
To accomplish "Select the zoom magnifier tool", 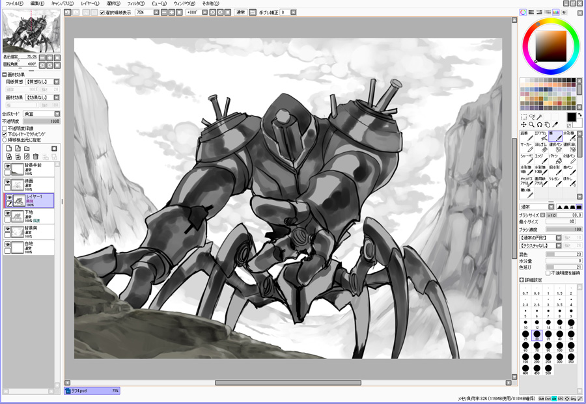I will (531, 125).
